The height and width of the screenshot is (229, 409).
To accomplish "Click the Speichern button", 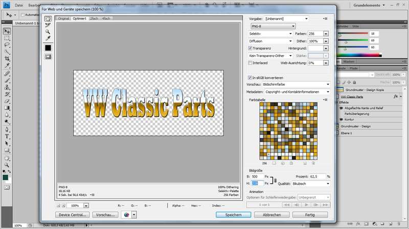I will tap(234, 215).
